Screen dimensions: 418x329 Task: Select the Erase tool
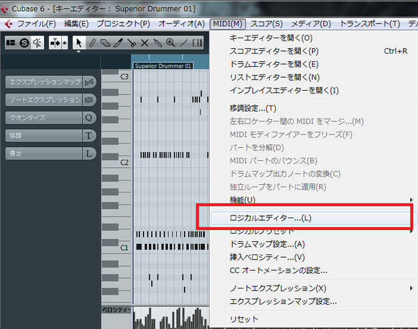coord(105,43)
